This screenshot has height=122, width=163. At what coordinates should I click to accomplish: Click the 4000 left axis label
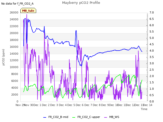[15, 88]
